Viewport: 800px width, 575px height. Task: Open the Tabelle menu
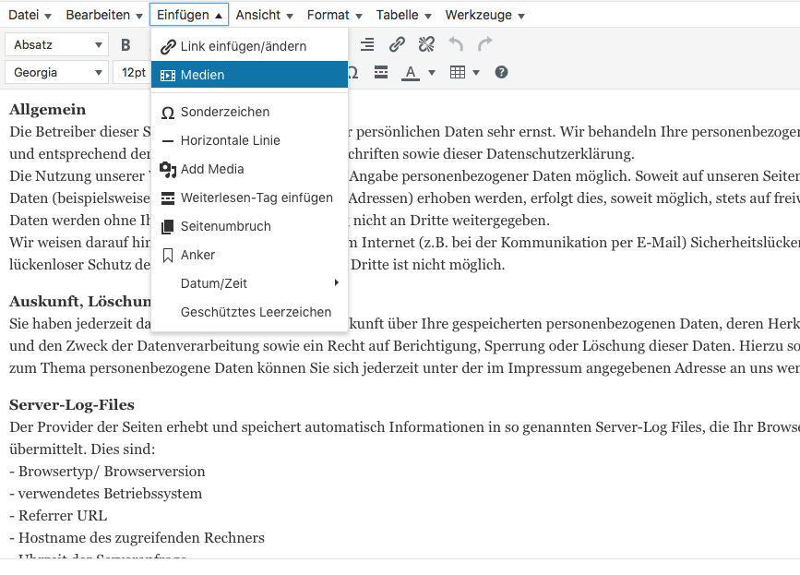[403, 15]
